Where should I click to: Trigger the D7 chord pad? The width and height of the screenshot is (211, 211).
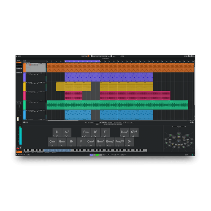pos(95,132)
